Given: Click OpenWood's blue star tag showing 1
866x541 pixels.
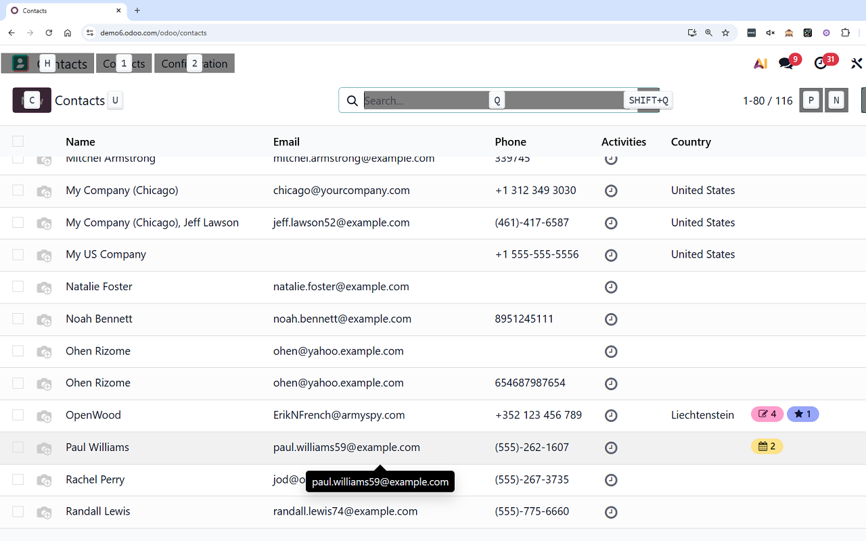Looking at the screenshot, I should tap(802, 414).
